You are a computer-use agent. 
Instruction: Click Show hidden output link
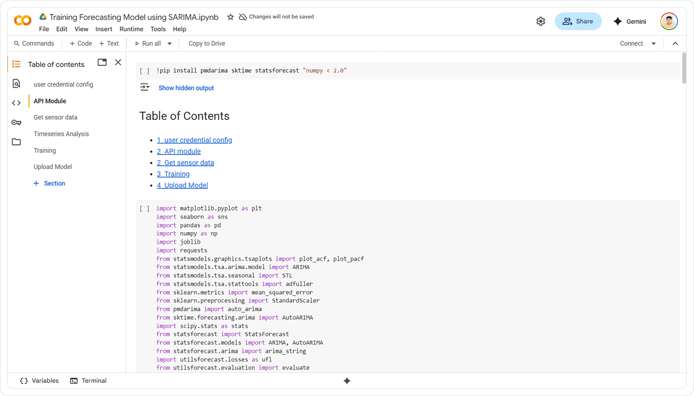click(186, 88)
